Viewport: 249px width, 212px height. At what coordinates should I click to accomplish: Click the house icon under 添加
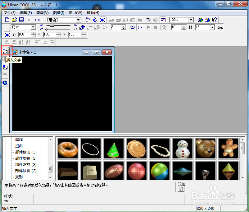pyautogui.click(x=181, y=189)
